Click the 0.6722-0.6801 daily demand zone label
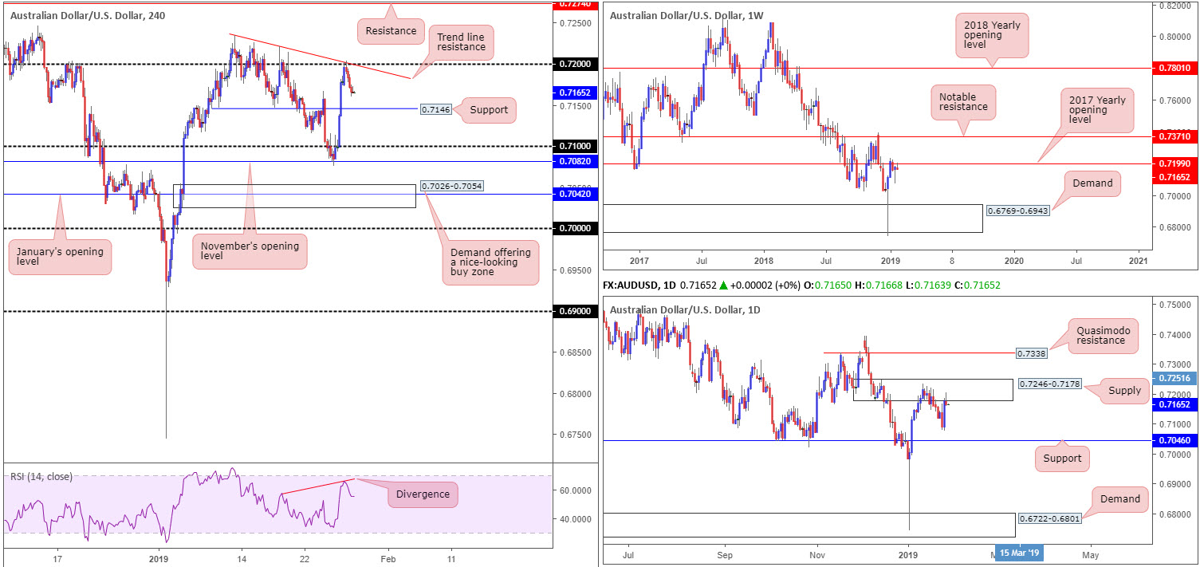Viewport: 1200px width, 567px height. (x=1049, y=518)
